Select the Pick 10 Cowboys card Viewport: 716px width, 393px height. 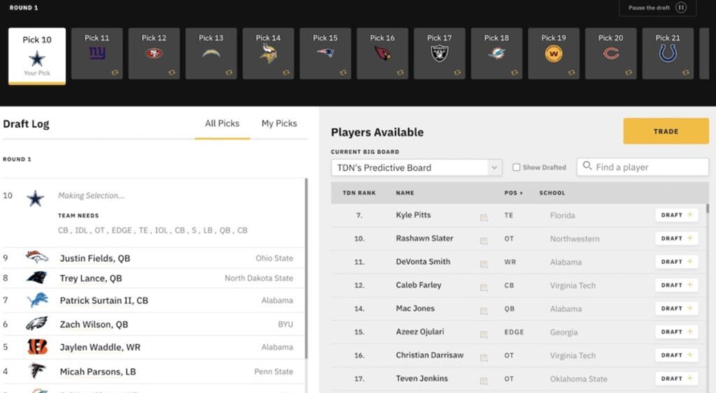[37, 56]
